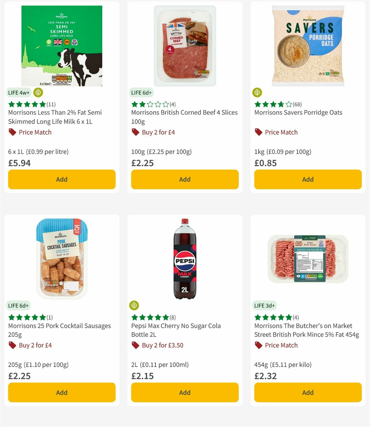Image resolution: width=370 pixels, height=427 pixels.
Task: Open the Morrisons British Pork Mince product page
Action: (306, 330)
